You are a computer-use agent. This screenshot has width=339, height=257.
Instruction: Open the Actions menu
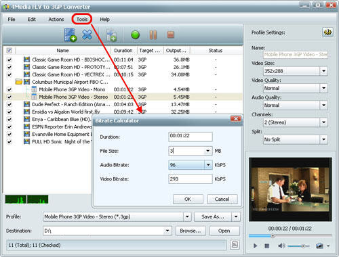pyautogui.click(x=56, y=20)
